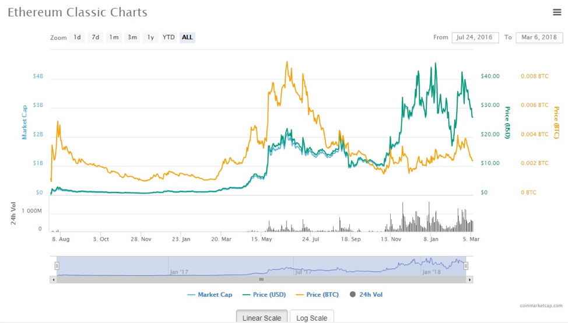Viewport: 568px width, 323px height.
Task: Switch to Log Scale tab
Action: click(x=312, y=317)
